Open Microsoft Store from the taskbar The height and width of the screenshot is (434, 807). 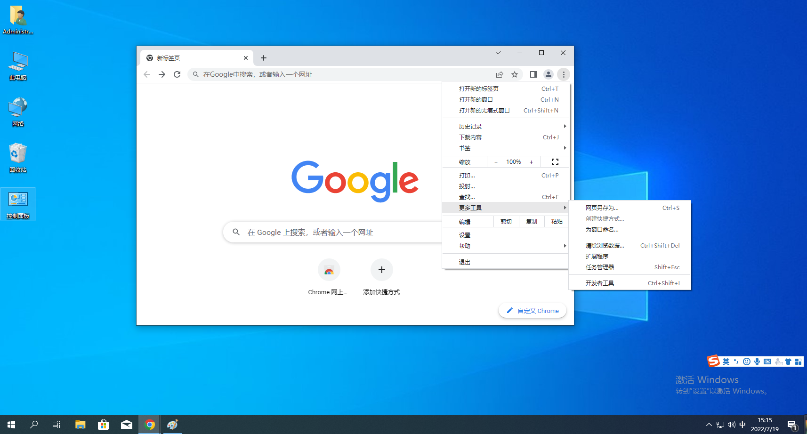pos(103,425)
